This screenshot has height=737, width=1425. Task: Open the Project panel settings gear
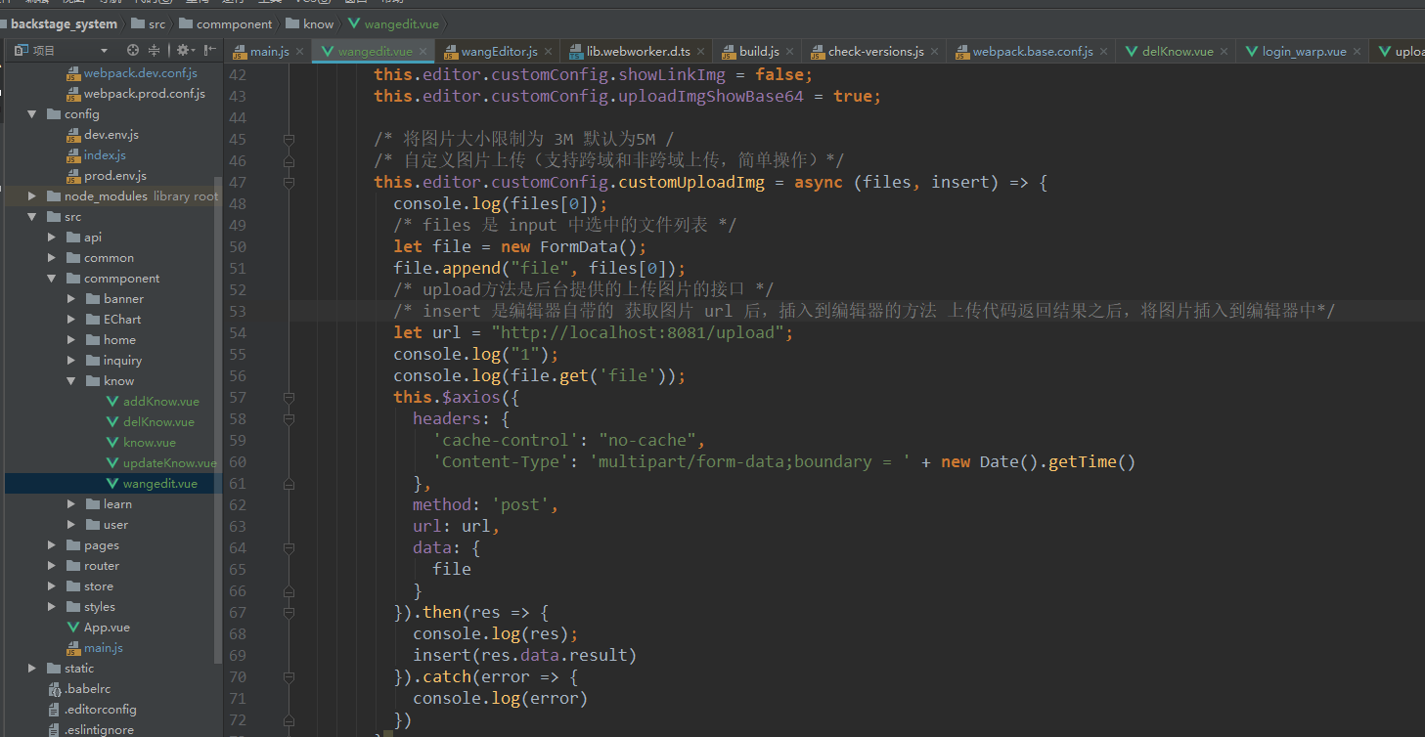tap(185, 51)
